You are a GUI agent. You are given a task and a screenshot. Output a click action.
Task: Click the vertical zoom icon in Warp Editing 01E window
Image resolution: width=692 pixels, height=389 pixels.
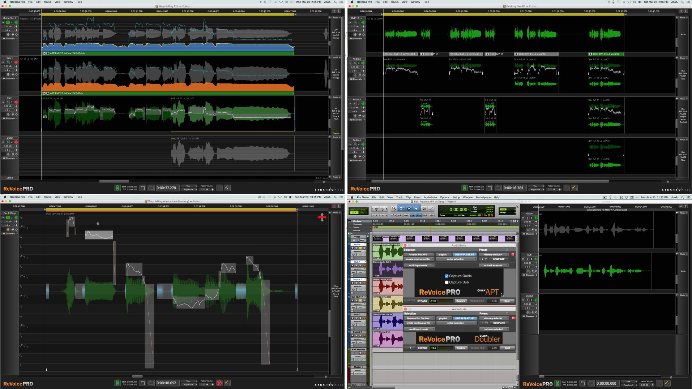coord(339,11)
